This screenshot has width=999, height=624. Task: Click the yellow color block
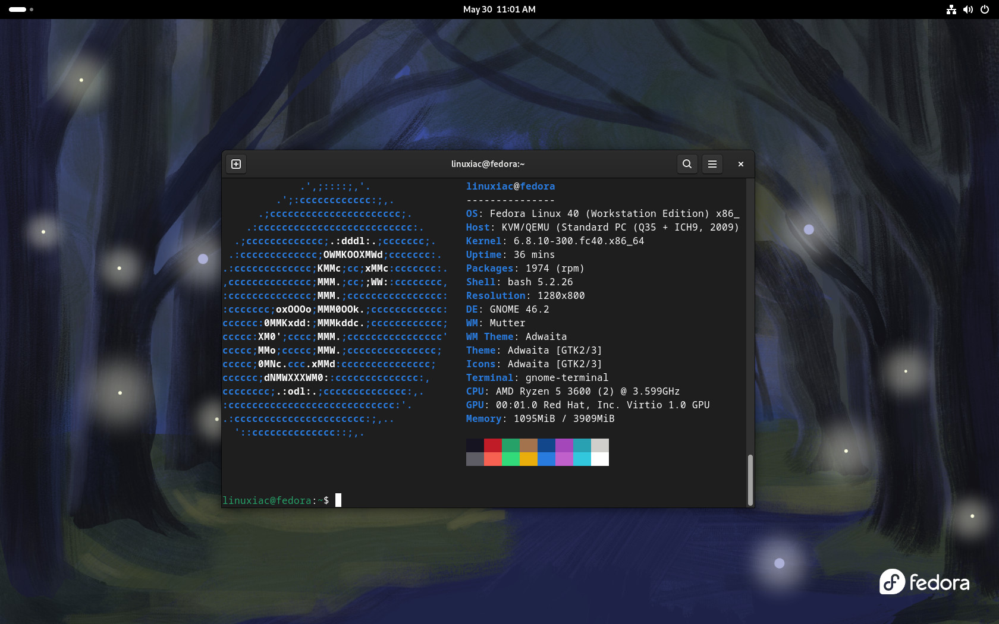pyautogui.click(x=529, y=459)
